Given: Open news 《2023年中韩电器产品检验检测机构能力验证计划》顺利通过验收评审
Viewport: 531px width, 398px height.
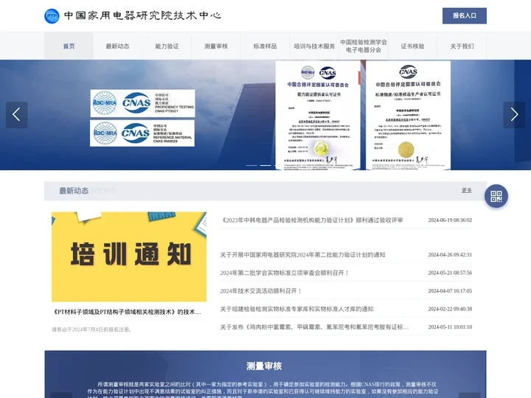Looking at the screenshot, I should (x=312, y=220).
